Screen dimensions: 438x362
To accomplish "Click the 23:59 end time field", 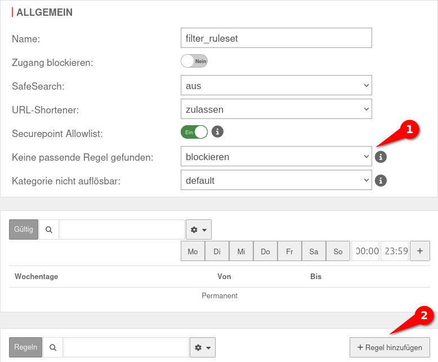I will click(394, 251).
